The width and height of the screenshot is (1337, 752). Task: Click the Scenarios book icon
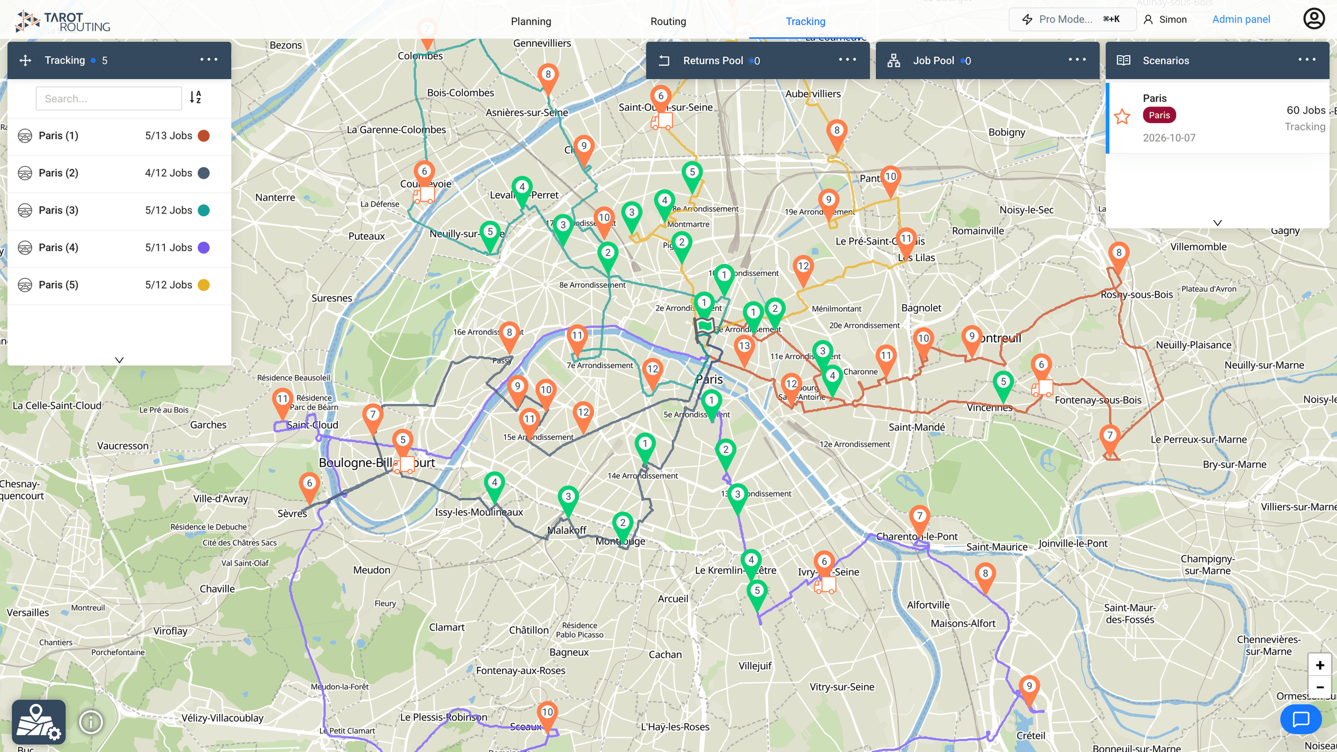tap(1124, 60)
